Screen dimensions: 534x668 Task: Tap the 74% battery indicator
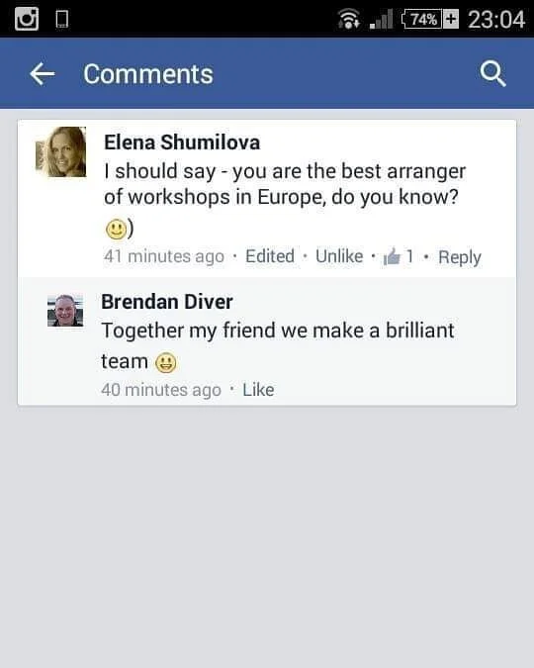tap(430, 20)
